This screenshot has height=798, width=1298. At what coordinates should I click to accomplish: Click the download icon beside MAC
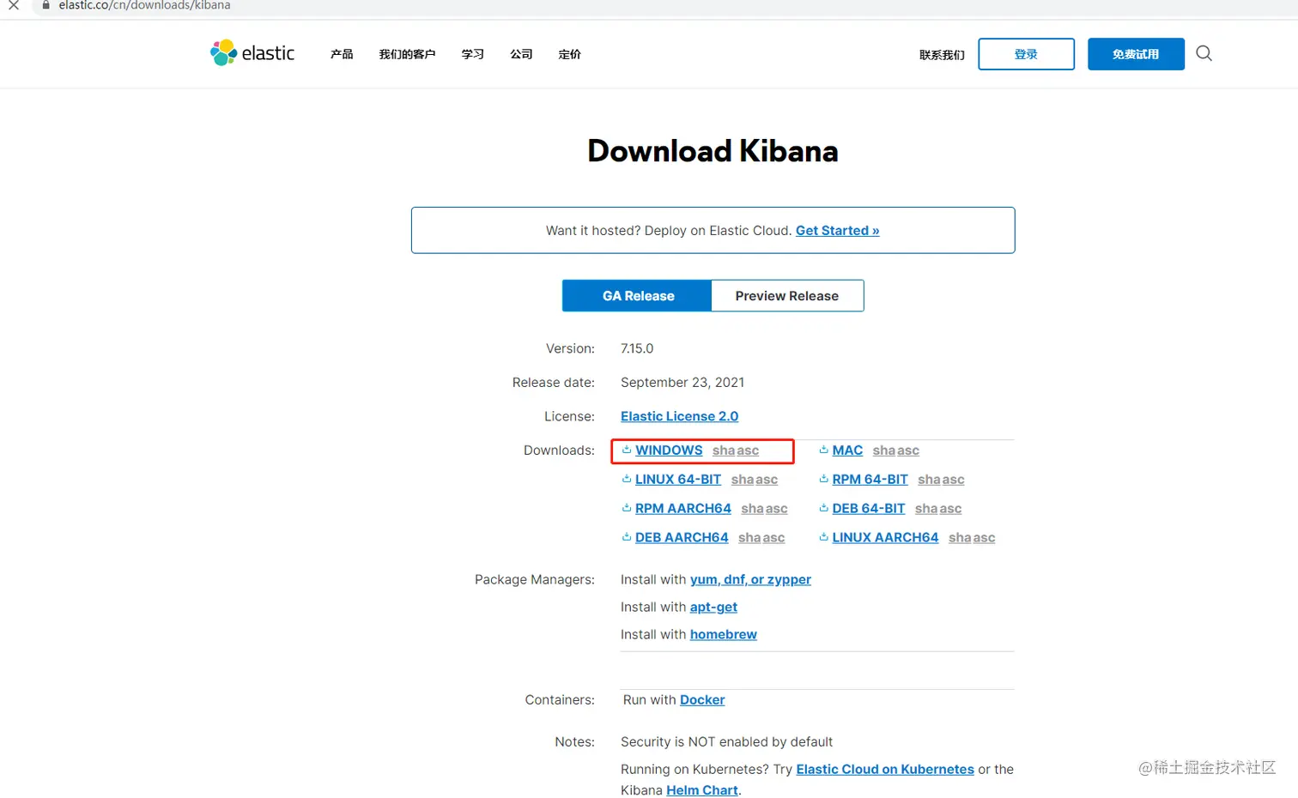pyautogui.click(x=824, y=450)
